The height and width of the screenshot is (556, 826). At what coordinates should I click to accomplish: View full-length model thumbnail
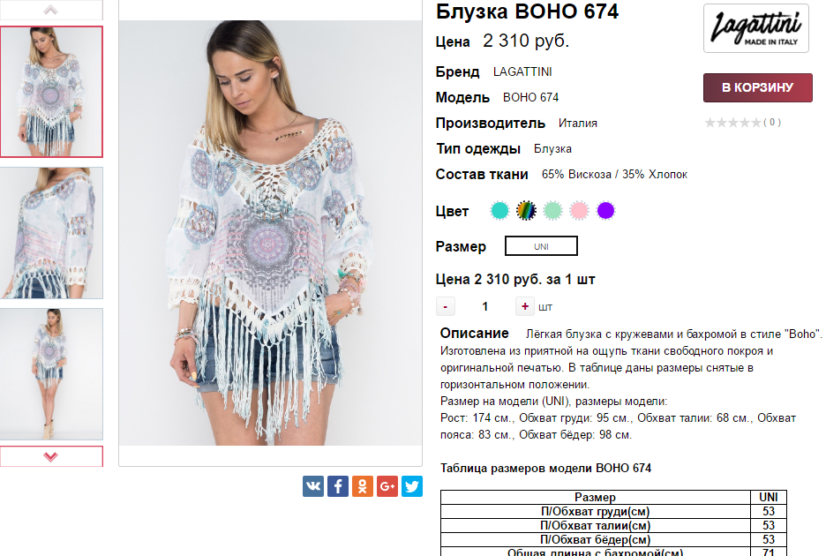tap(51, 374)
